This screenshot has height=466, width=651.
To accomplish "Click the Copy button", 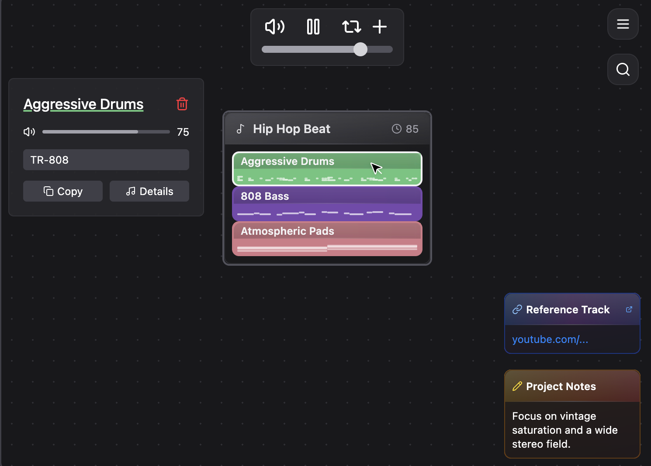I will click(63, 191).
